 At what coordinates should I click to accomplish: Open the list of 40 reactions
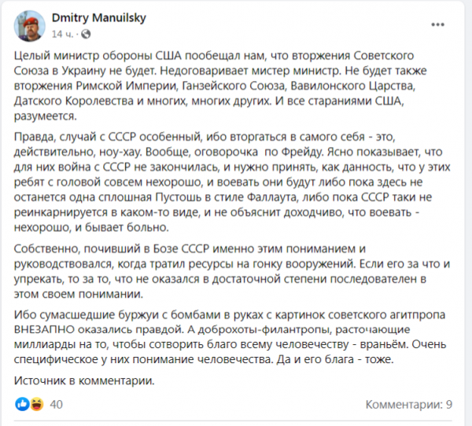click(x=56, y=405)
